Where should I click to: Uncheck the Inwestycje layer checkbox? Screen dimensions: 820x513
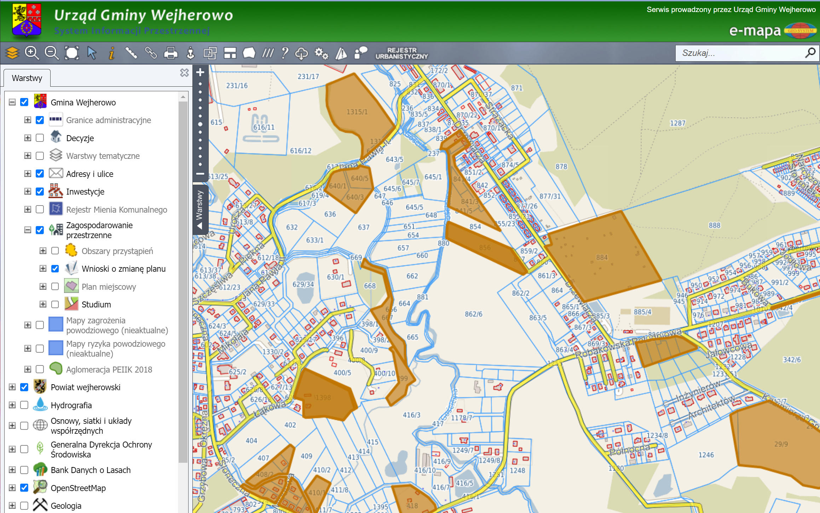tap(40, 192)
